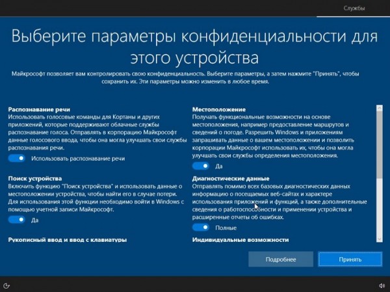Click the Подробнее button
Image resolution: width=390 pixels, height=292 pixels.
tap(281, 259)
